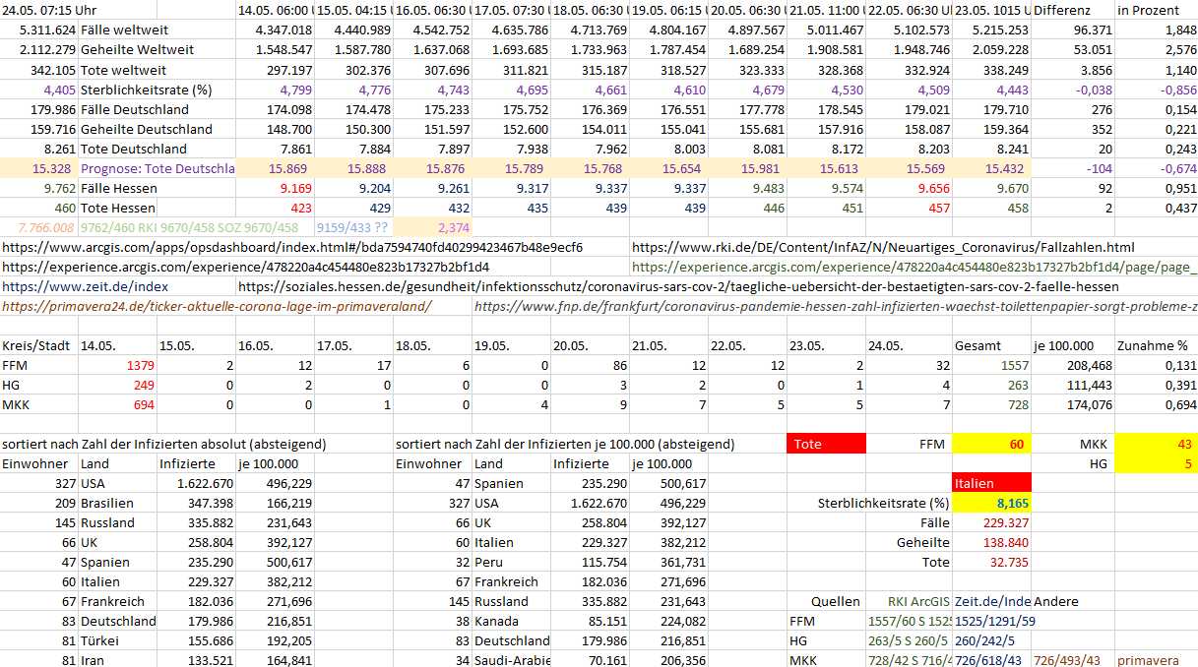Select the source cell '726/493/43'
The width and height of the screenshot is (1198, 667).
[1067, 660]
